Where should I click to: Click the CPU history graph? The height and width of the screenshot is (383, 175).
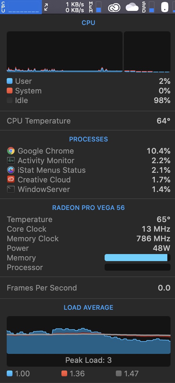click(x=65, y=52)
